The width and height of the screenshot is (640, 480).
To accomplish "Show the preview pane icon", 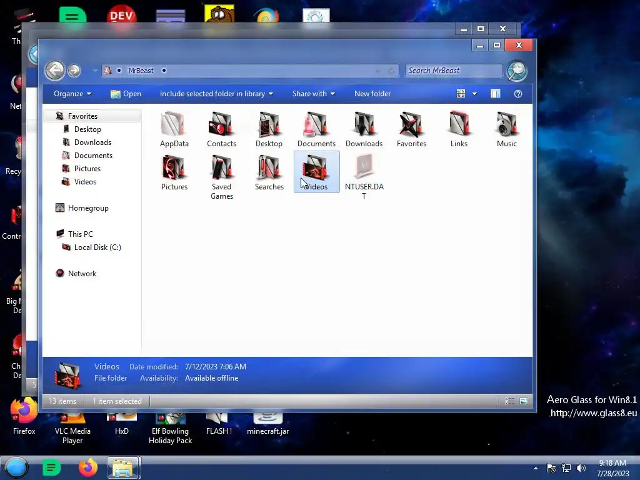I will (x=495, y=94).
